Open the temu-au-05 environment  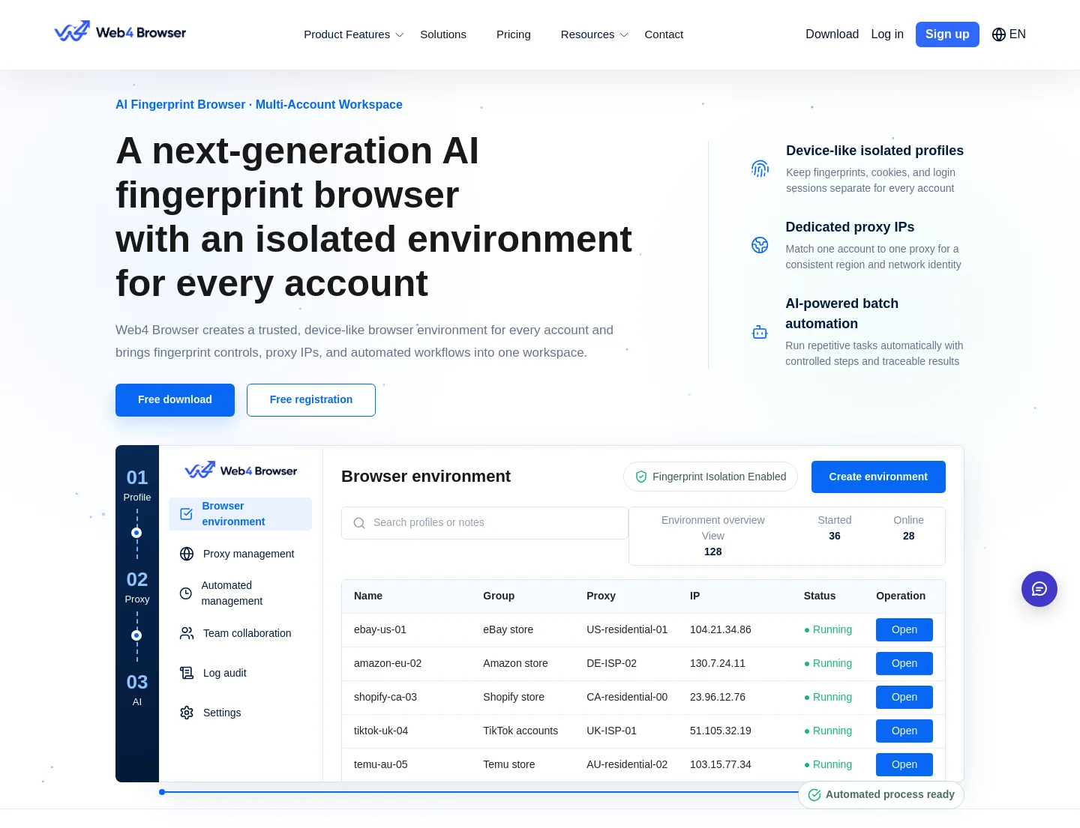point(904,765)
